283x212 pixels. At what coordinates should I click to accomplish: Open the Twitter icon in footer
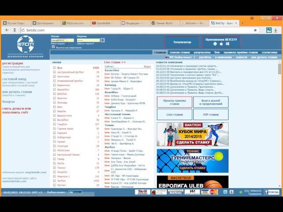225,192
